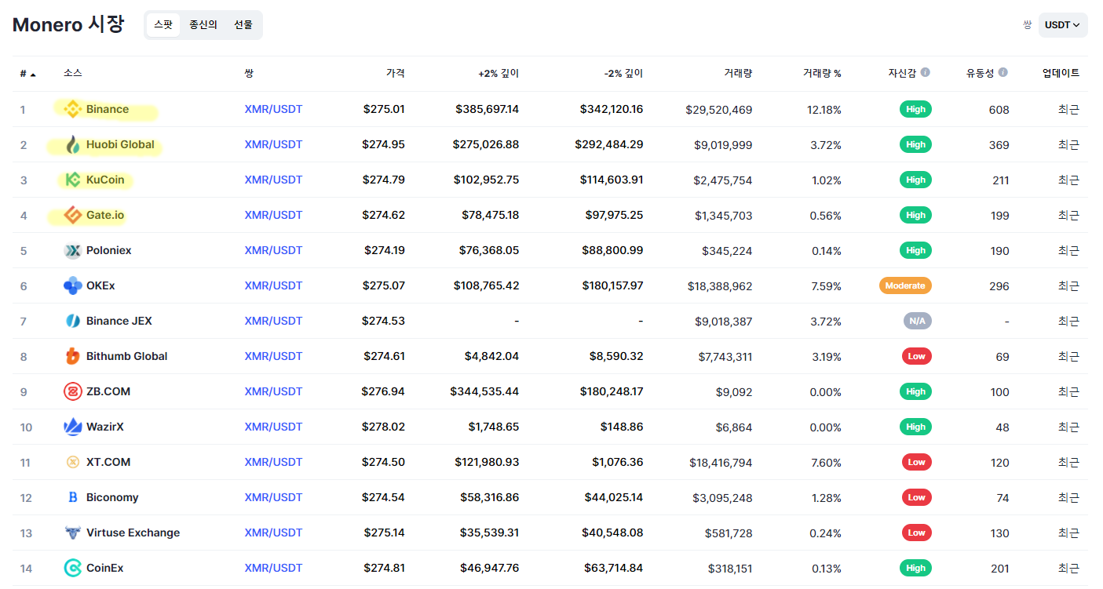This screenshot has height=589, width=1103.
Task: Click the volume percentage 12.18%
Action: [x=824, y=110]
